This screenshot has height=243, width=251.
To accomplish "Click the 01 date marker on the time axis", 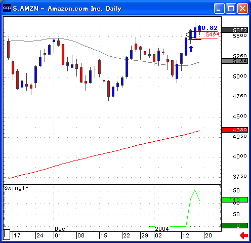I will click(58, 235).
